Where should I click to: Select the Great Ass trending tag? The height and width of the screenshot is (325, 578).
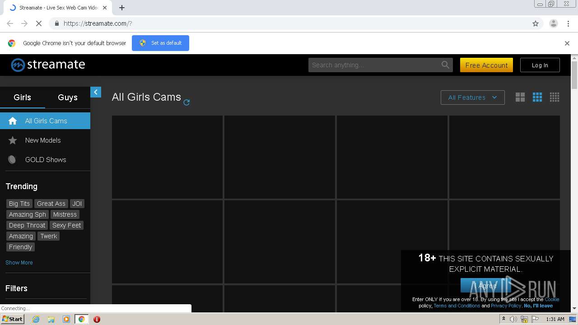coord(51,204)
